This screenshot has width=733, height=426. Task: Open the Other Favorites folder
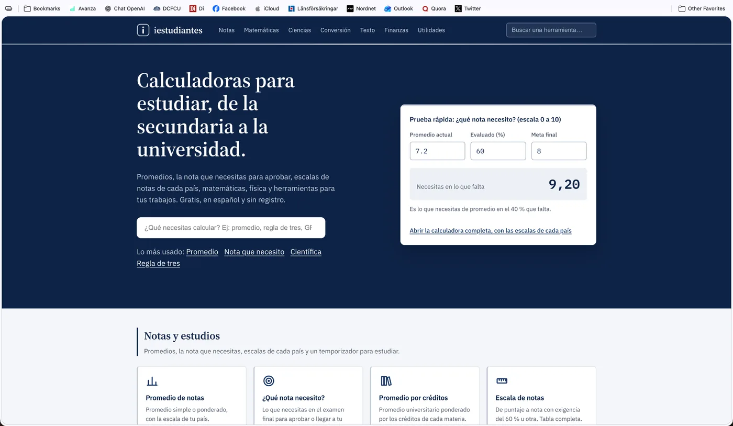(702, 8)
